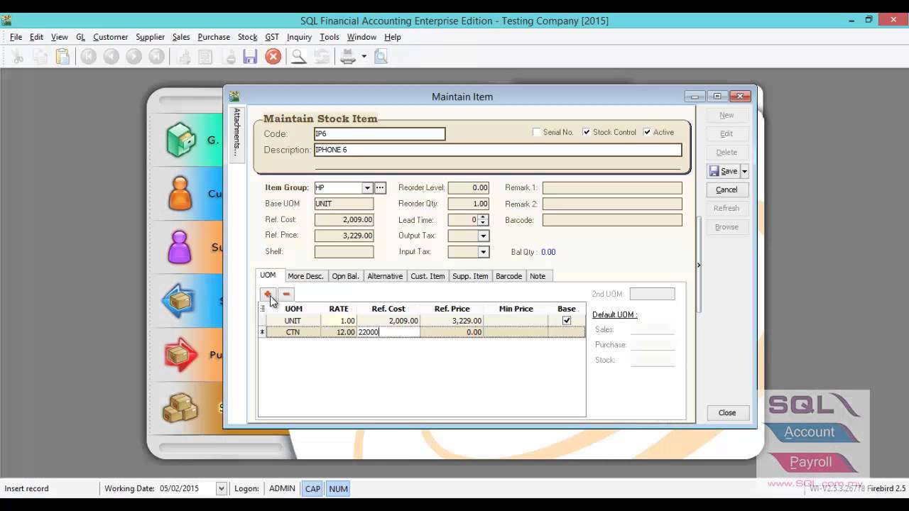The image size is (909, 511).
Task: Expand the side panel arrow
Action: [699, 265]
